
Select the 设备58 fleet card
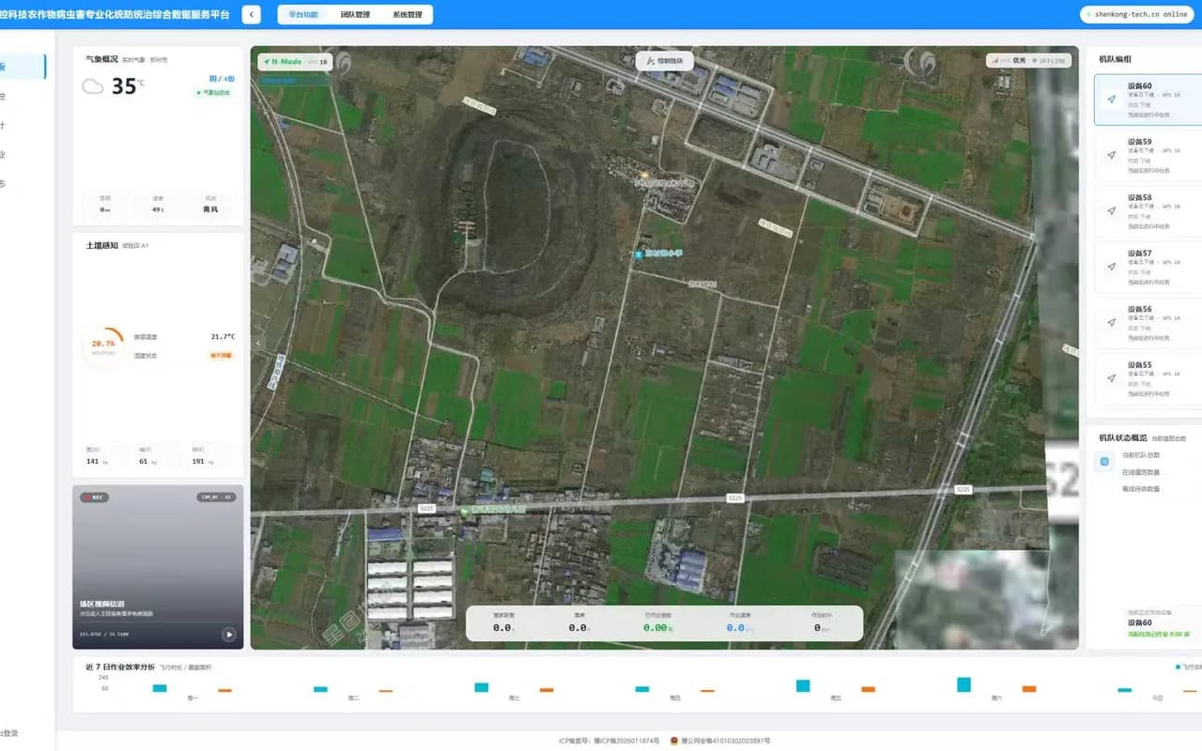(1149, 211)
